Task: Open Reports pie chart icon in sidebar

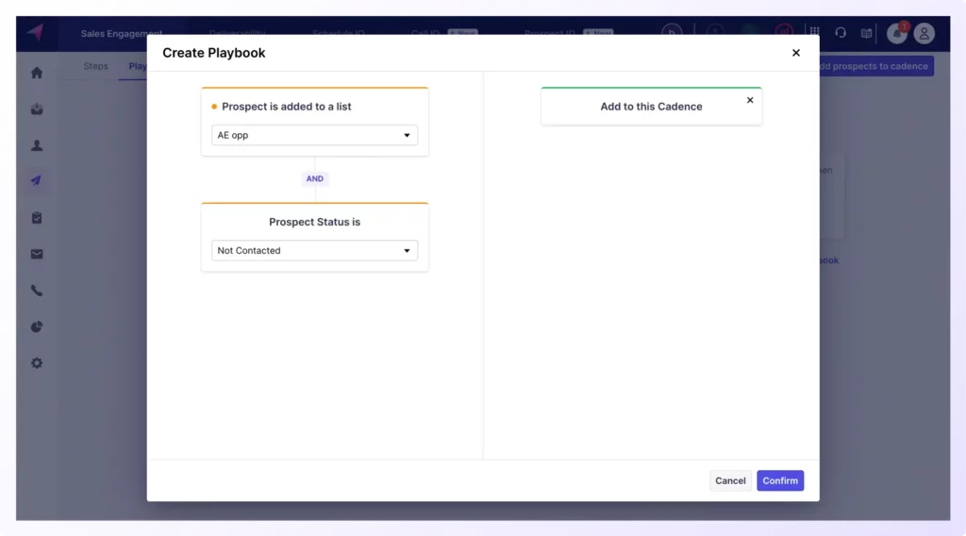Action: pos(37,327)
